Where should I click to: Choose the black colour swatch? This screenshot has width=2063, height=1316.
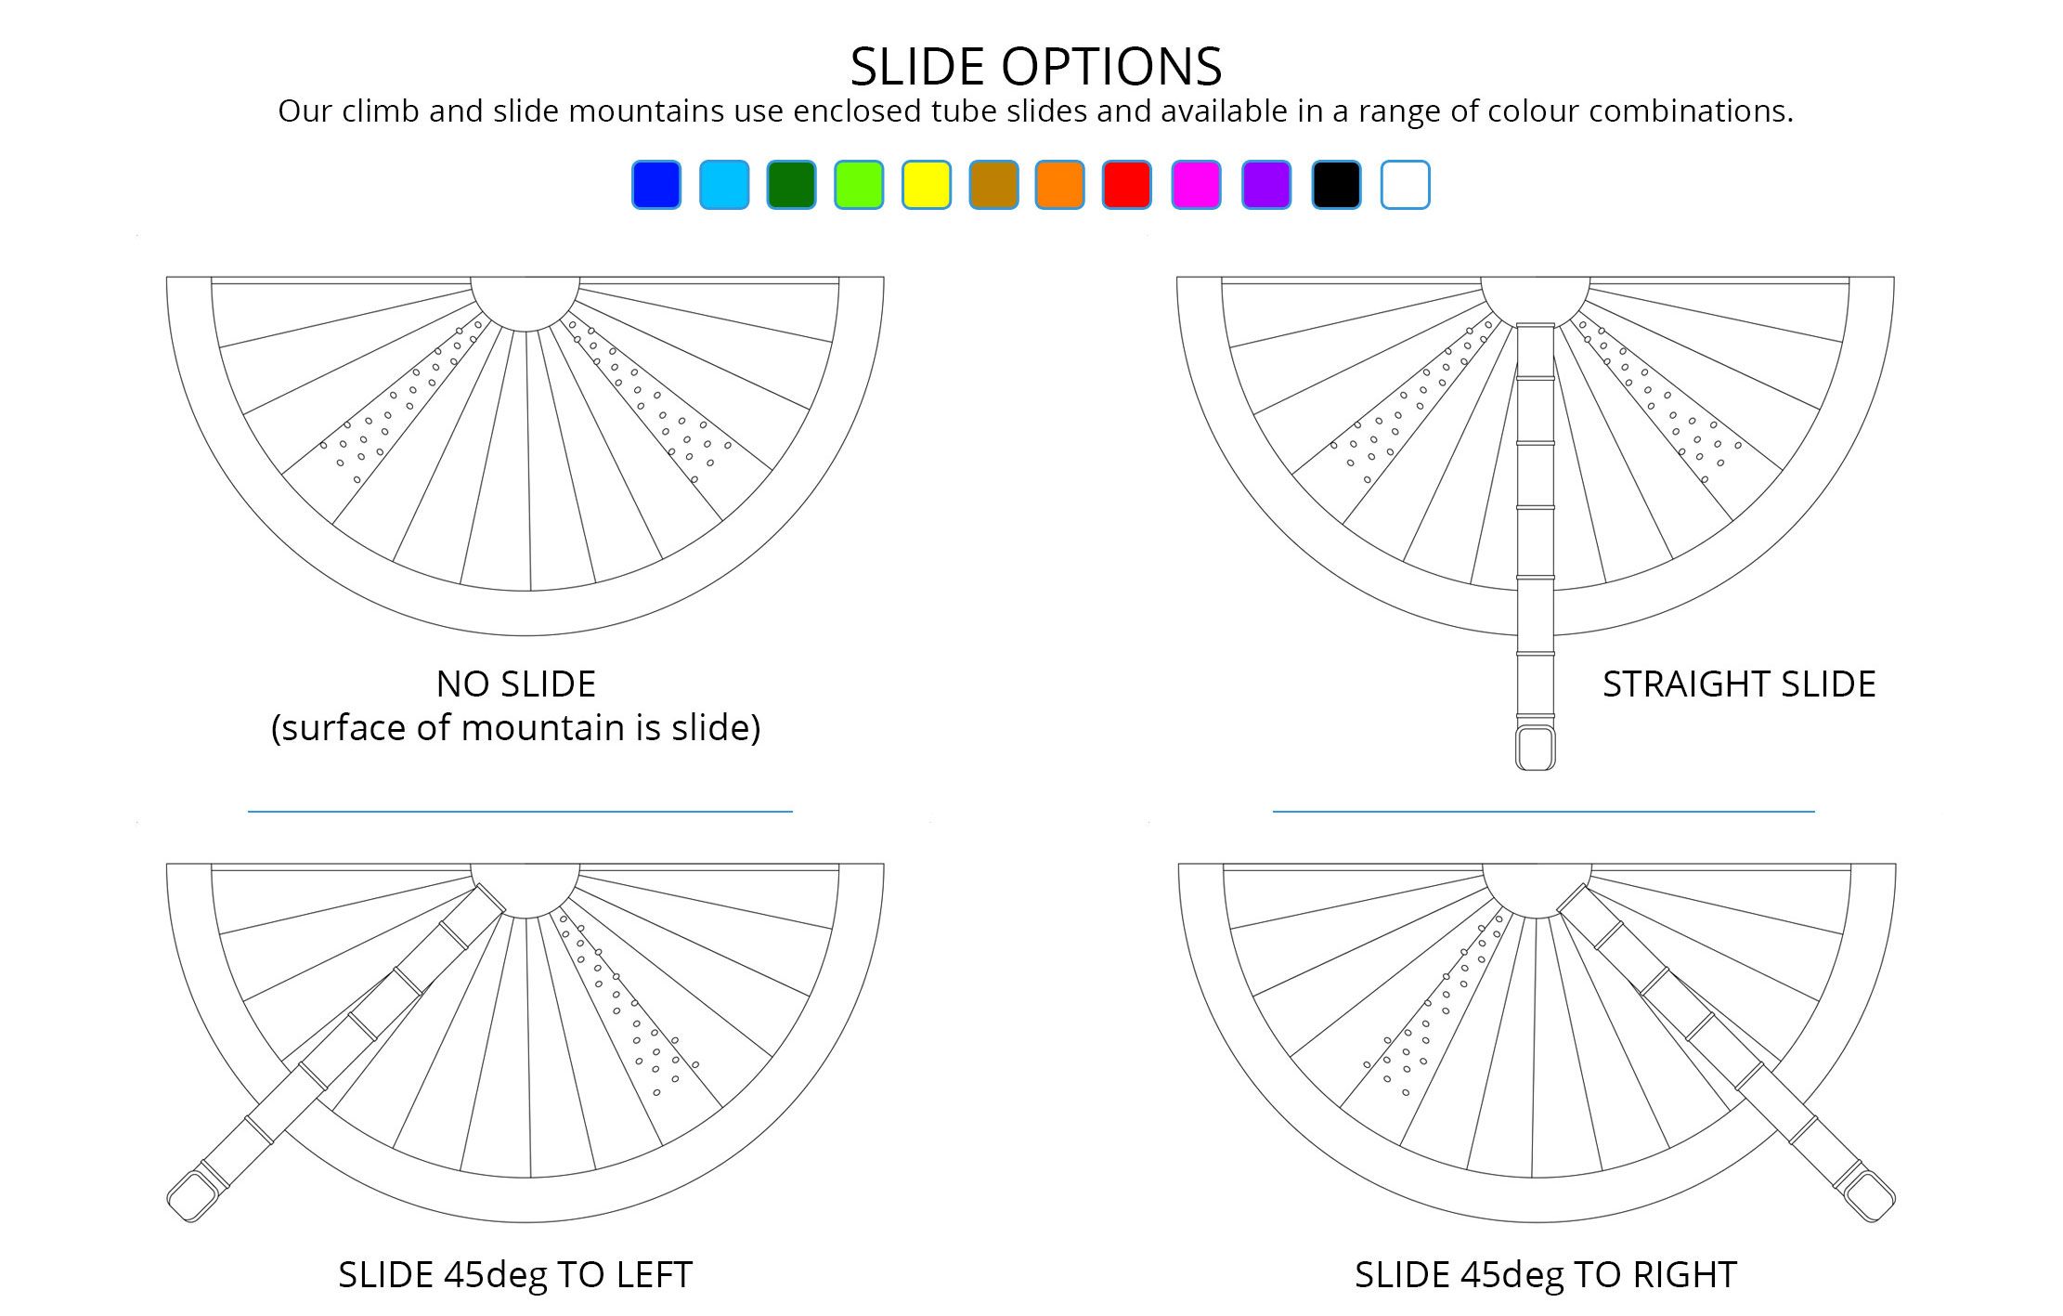(x=1337, y=185)
